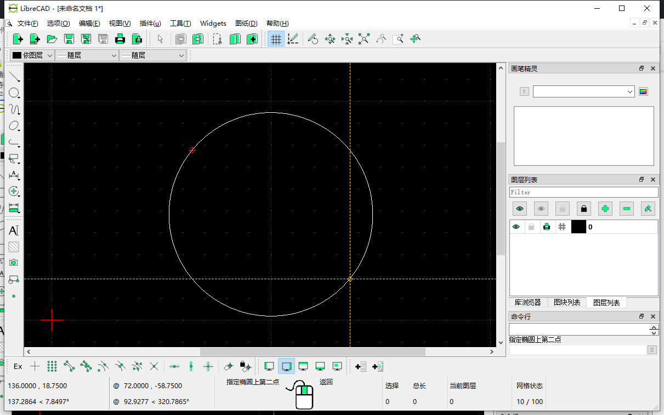
Task: Toggle restrict vertical snapping
Action: (191, 366)
